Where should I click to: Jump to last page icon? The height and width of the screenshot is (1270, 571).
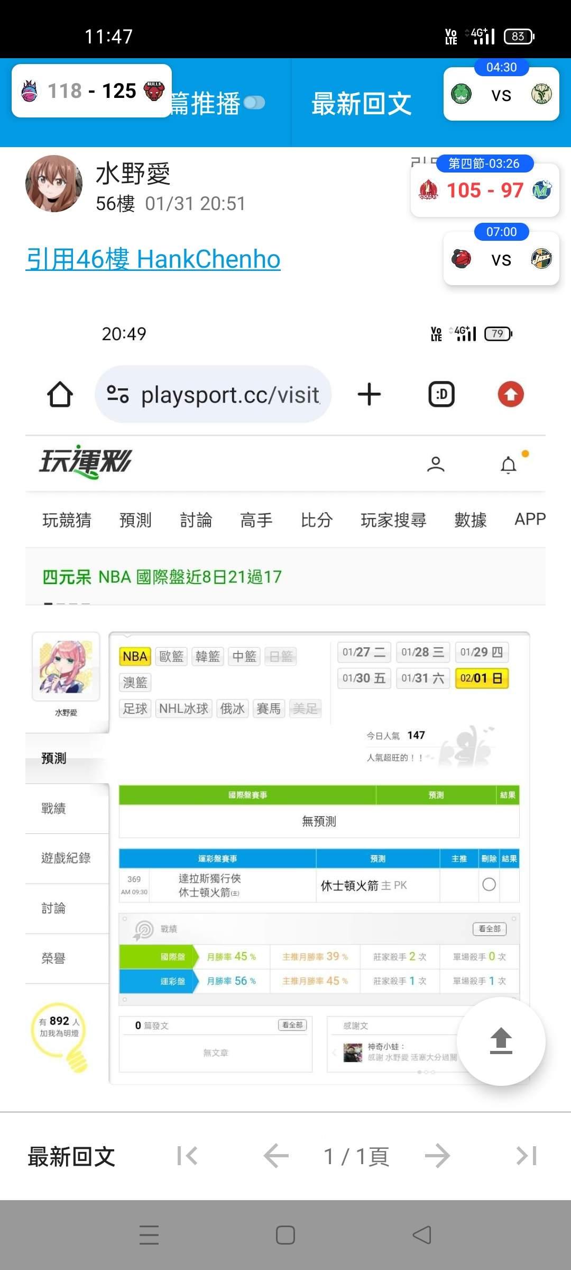click(527, 1156)
